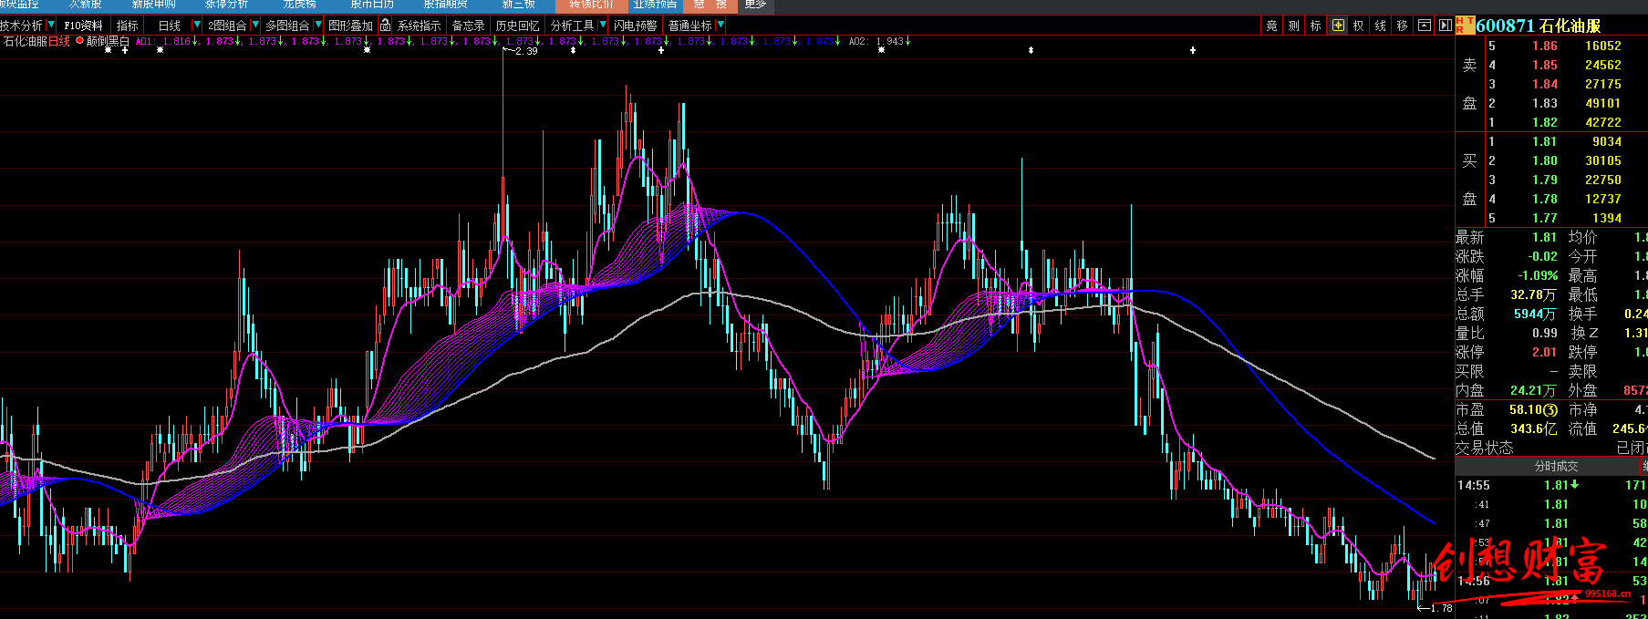This screenshot has width=1648, height=619.
Task: Click buy level 5 price 1.77
Action: (x=1545, y=218)
